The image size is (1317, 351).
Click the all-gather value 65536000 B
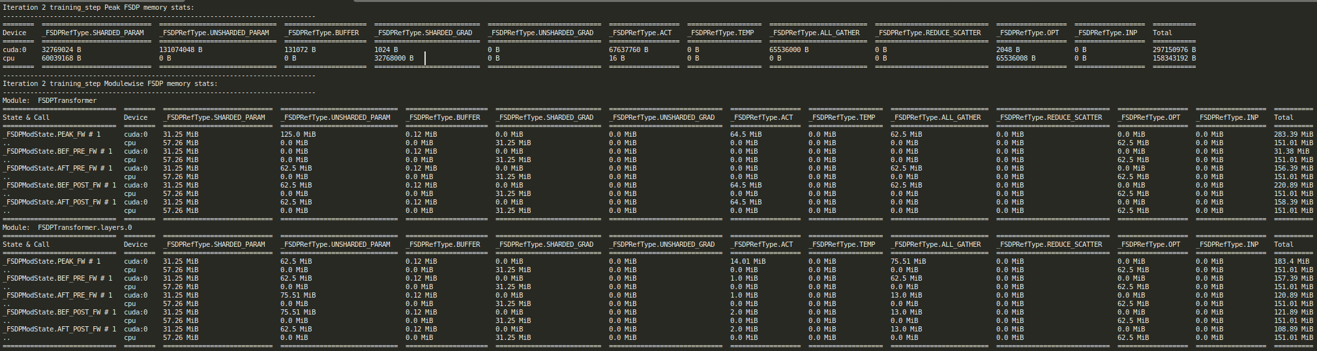789,49
